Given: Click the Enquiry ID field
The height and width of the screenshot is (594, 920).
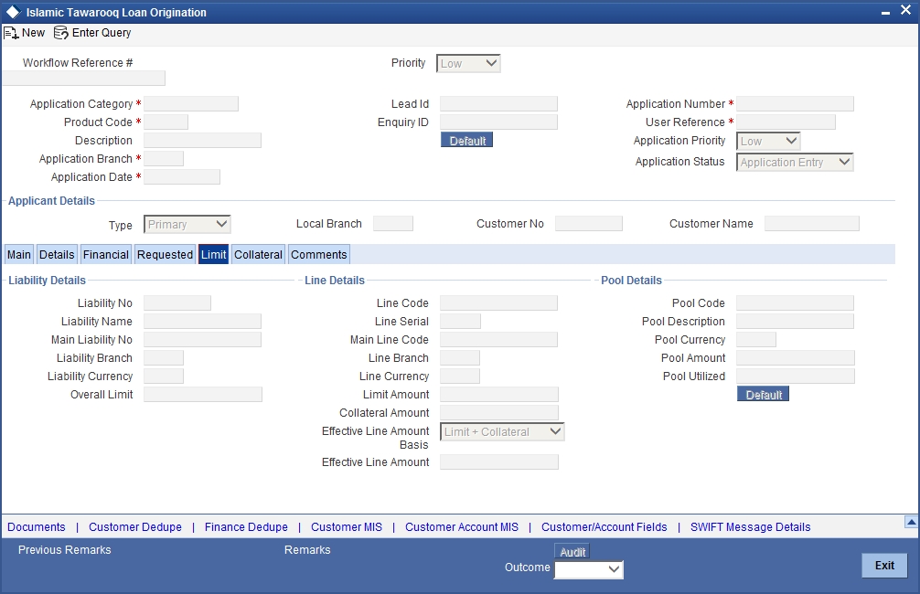Looking at the screenshot, I should pyautogui.click(x=498, y=122).
